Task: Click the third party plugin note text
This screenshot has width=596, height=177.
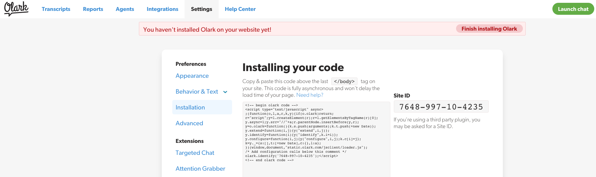Action: (437, 123)
